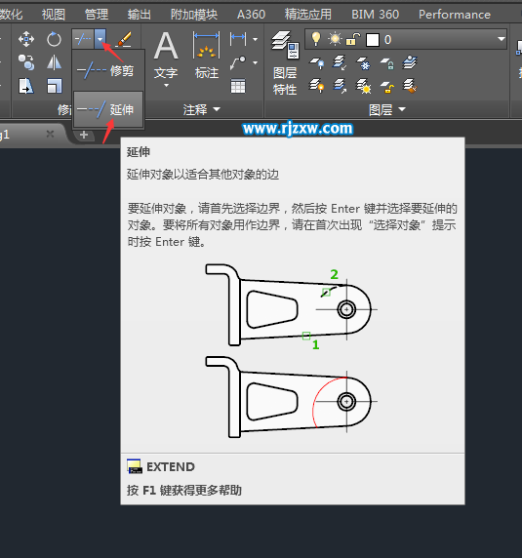The width and height of the screenshot is (522, 558).
Task: Select the Erase tool
Action: point(124,39)
